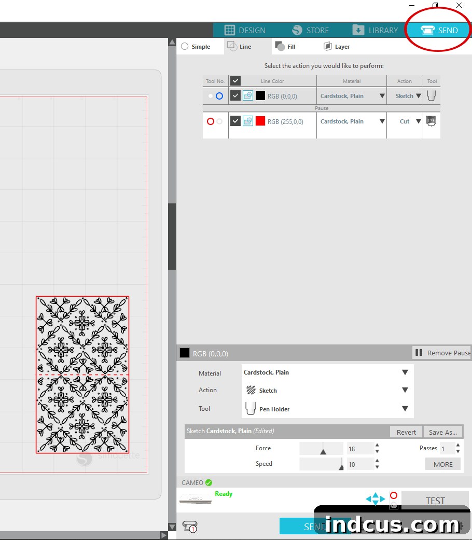Click the Sketch action scribble icon

pos(251,390)
